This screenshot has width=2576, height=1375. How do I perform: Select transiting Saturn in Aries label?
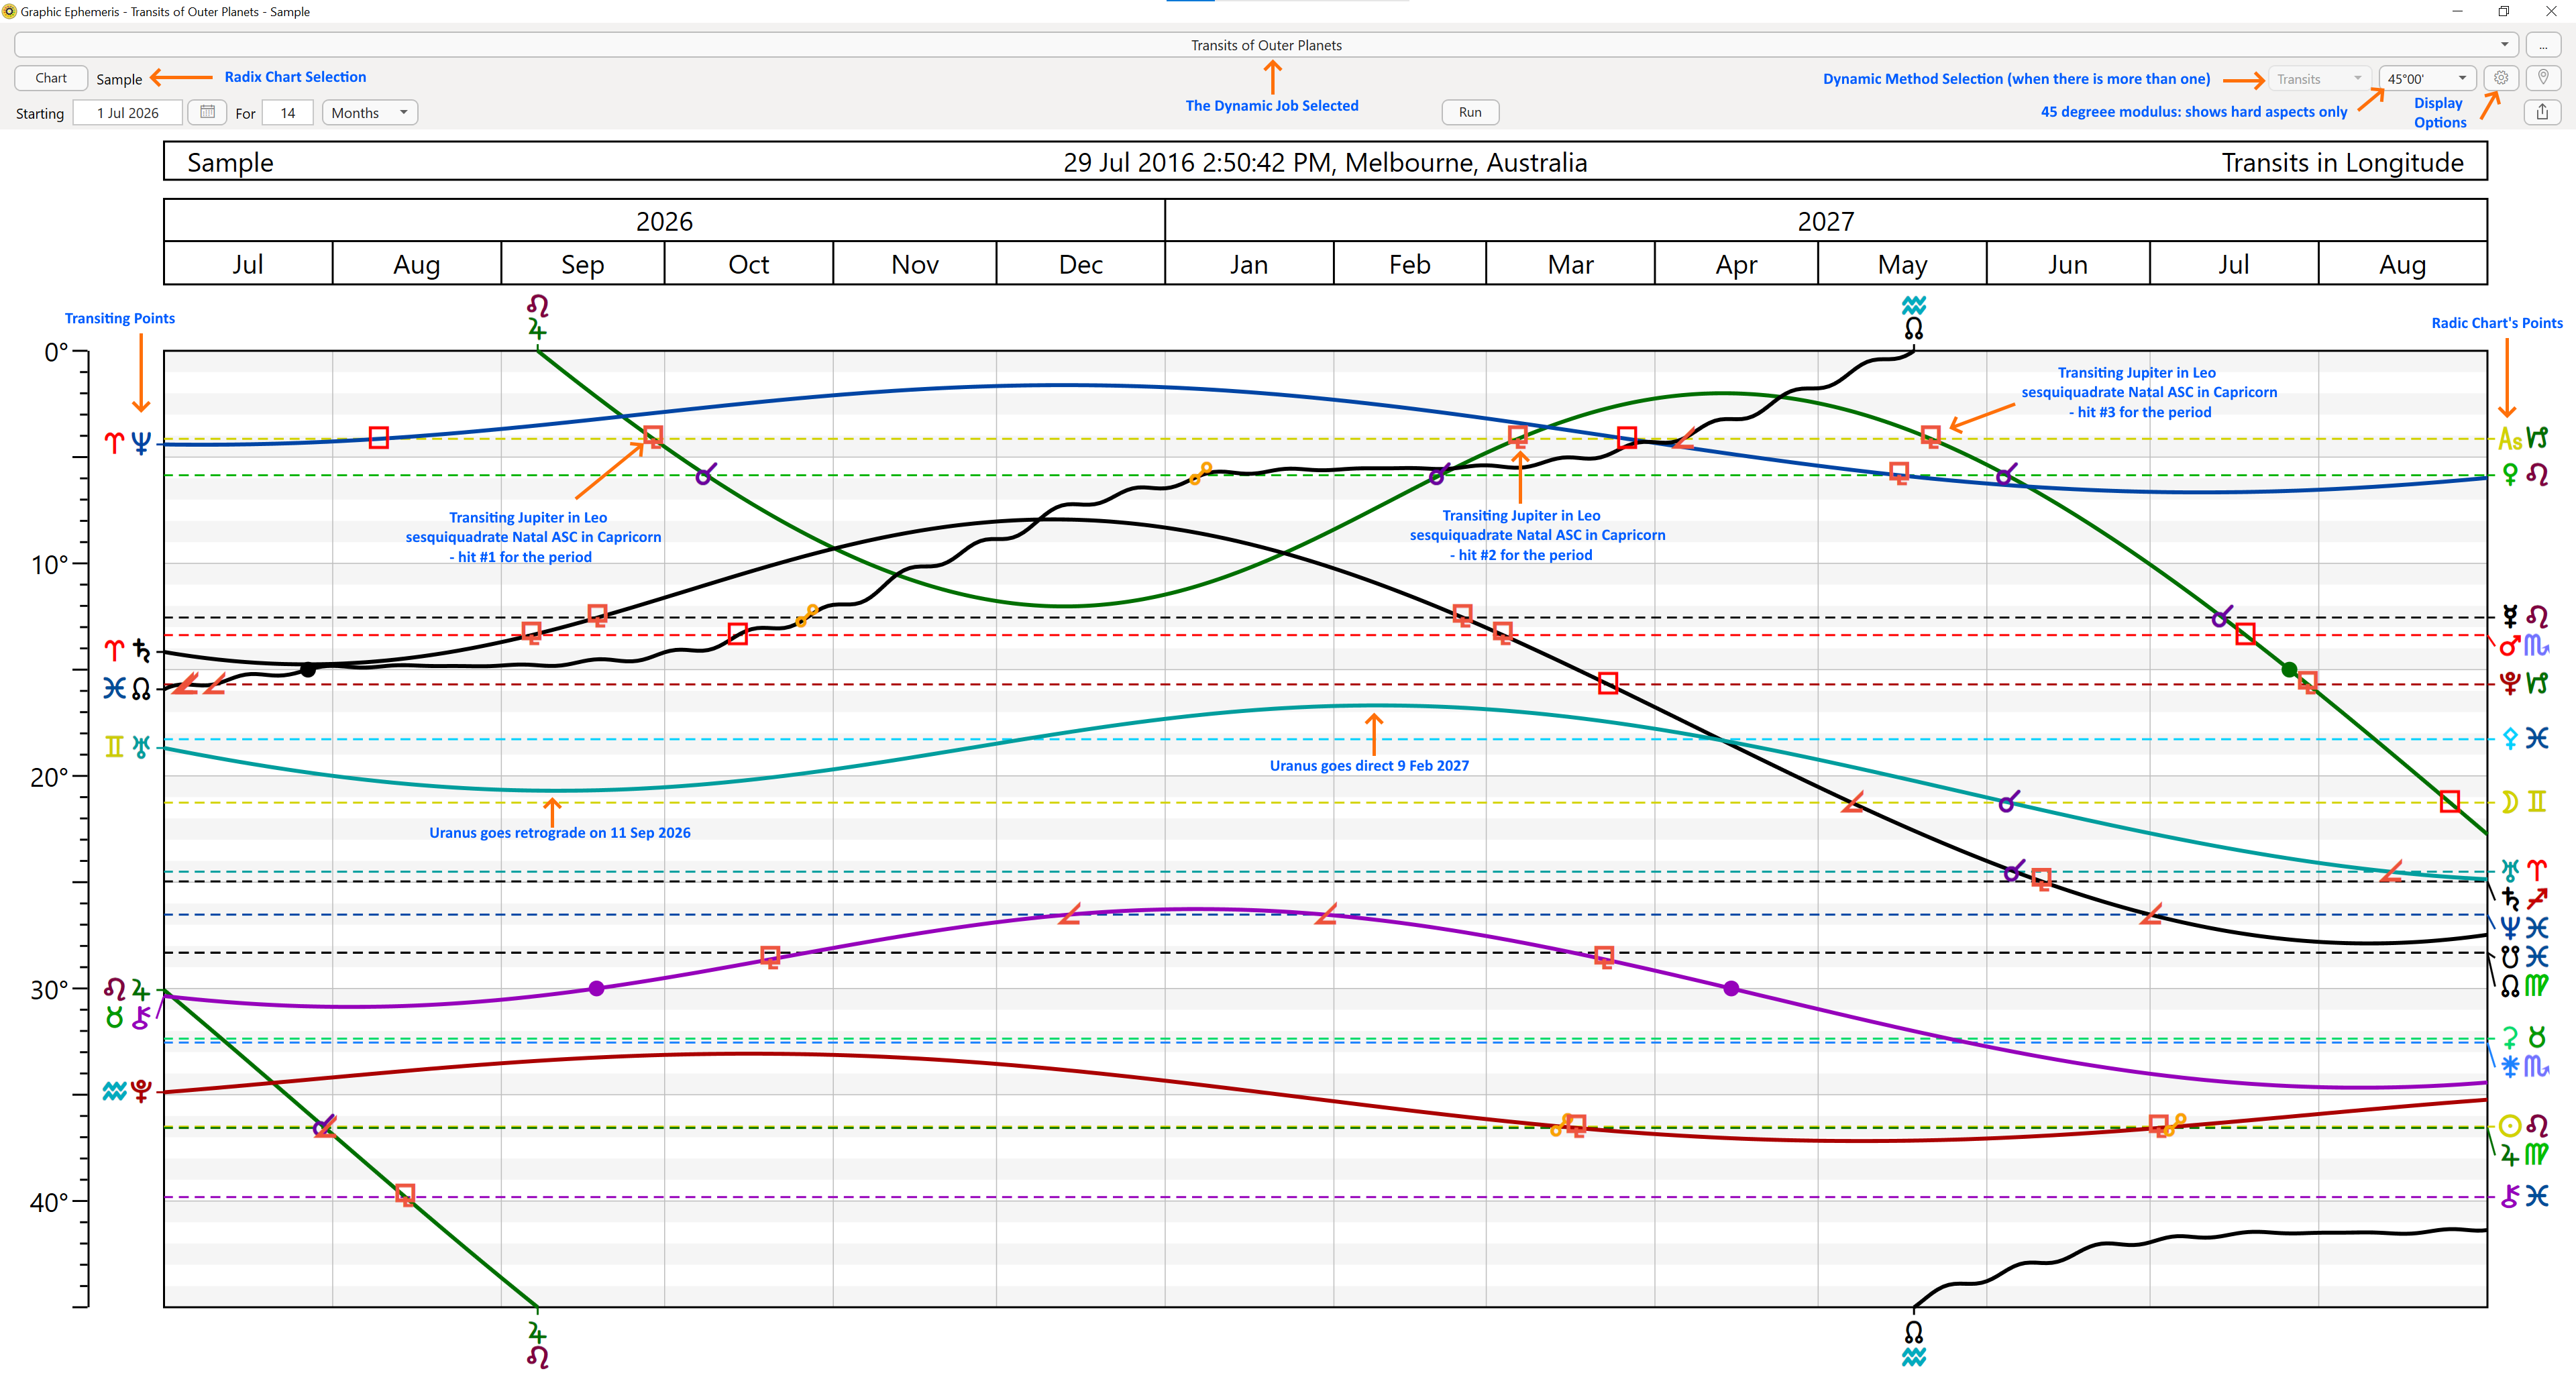[x=128, y=651]
